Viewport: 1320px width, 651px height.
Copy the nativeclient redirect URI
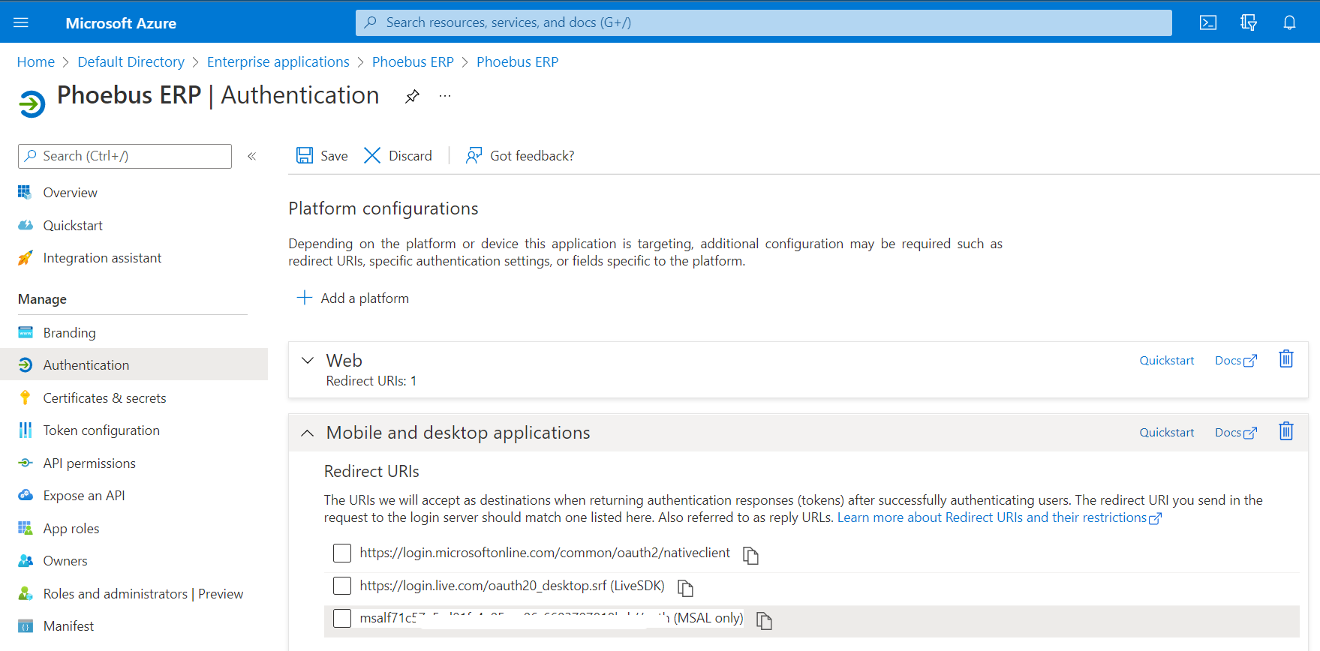click(x=750, y=555)
